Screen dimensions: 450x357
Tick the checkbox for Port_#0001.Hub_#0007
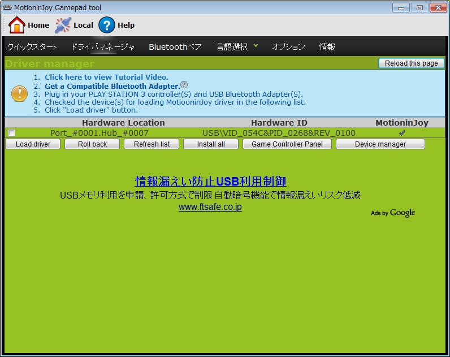click(12, 133)
